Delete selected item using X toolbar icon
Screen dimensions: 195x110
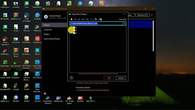click(91, 19)
